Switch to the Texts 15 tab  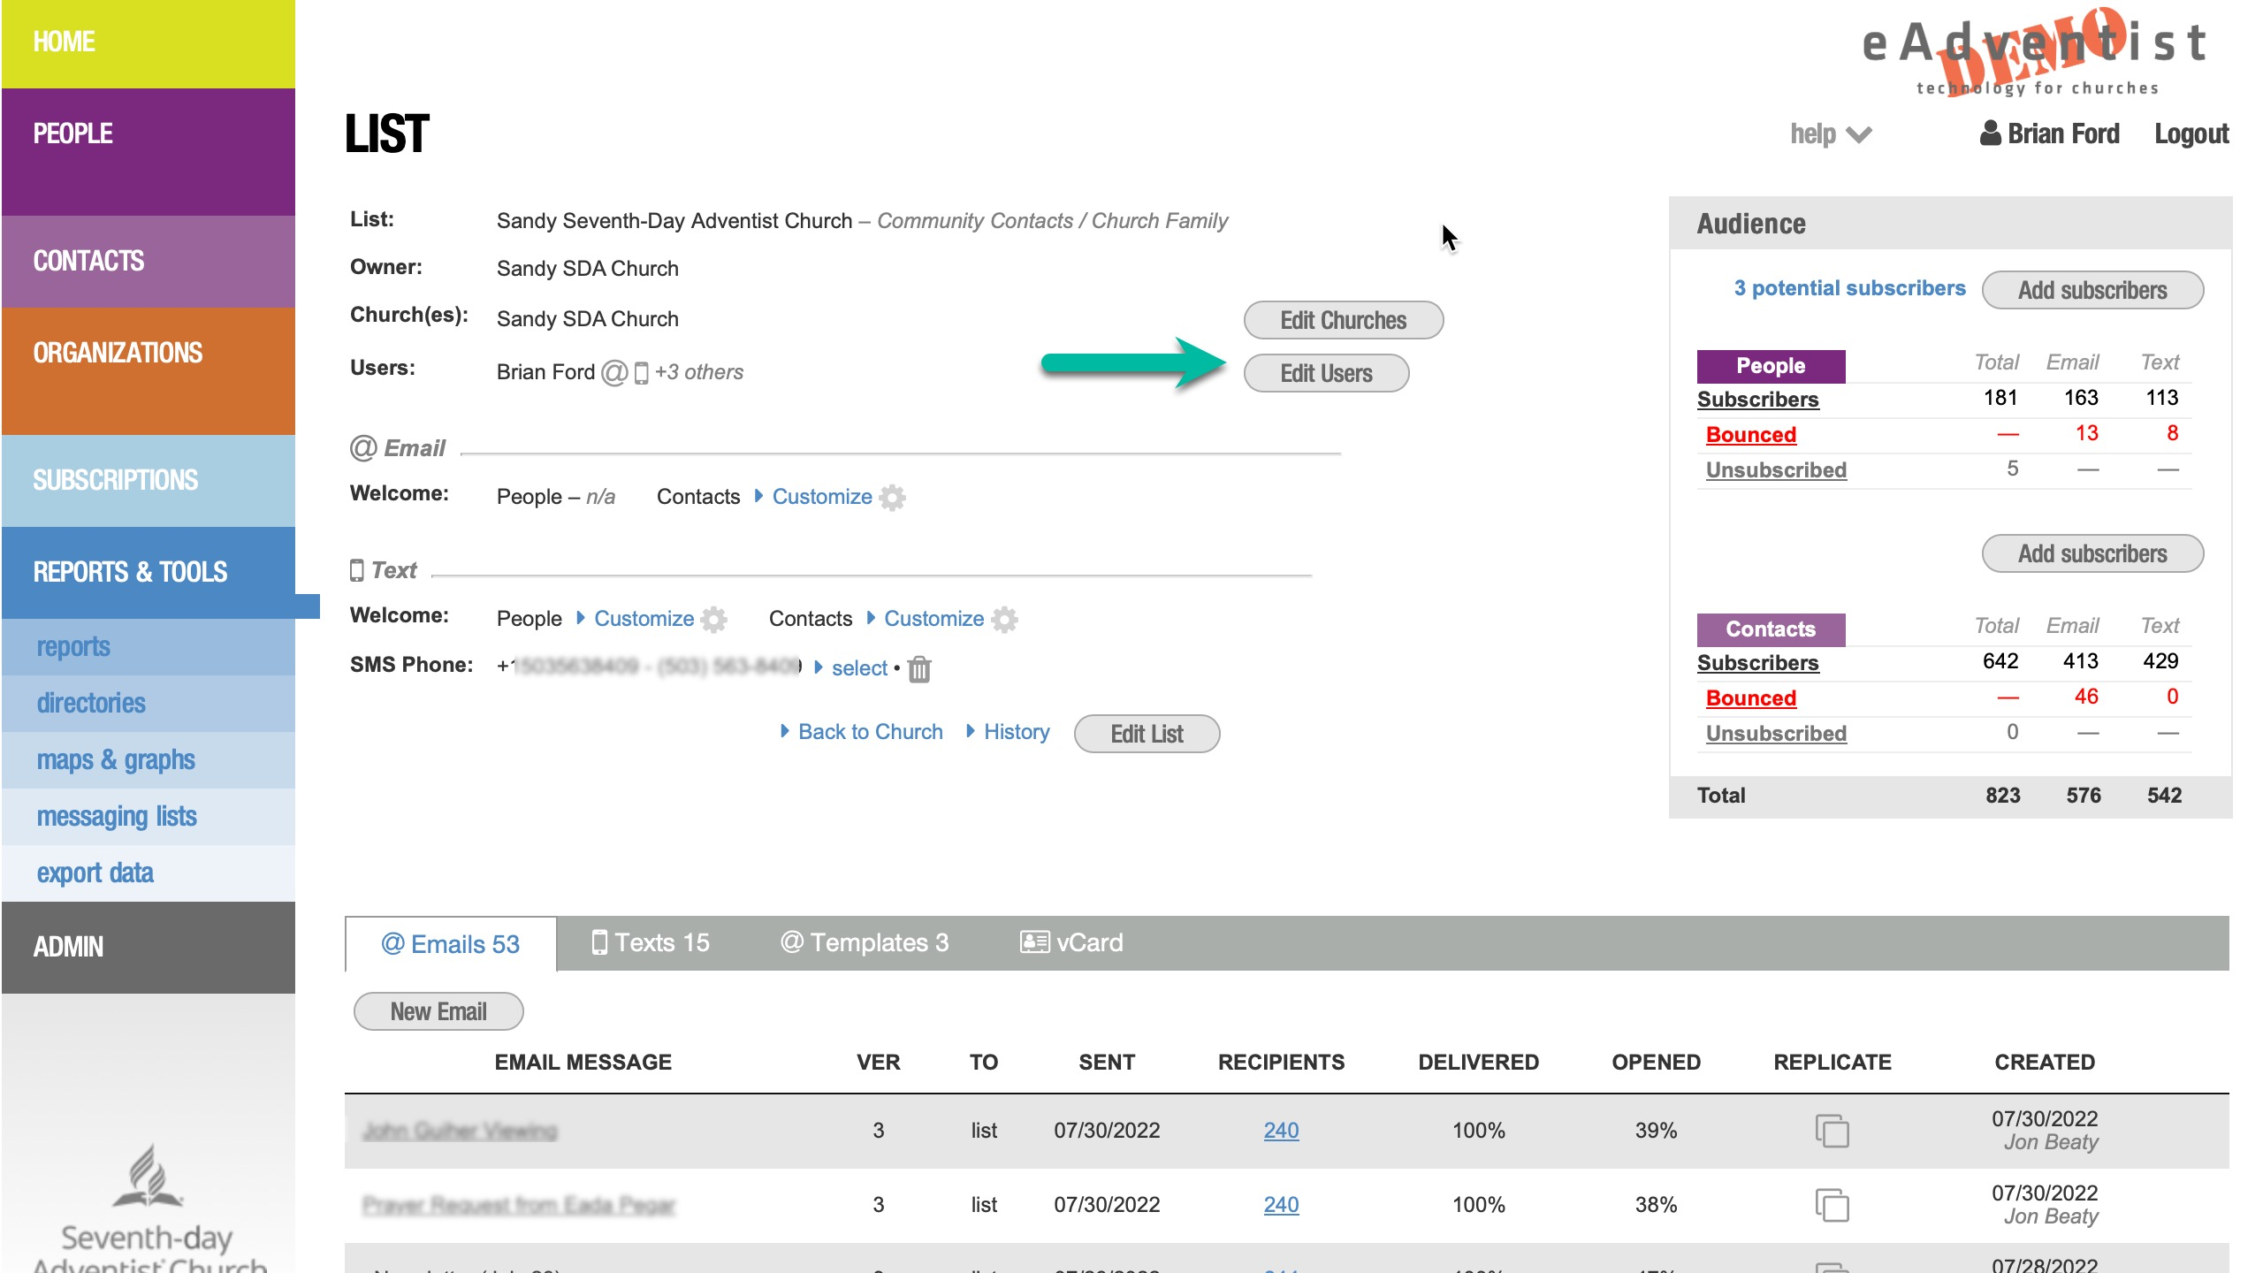tap(651, 943)
